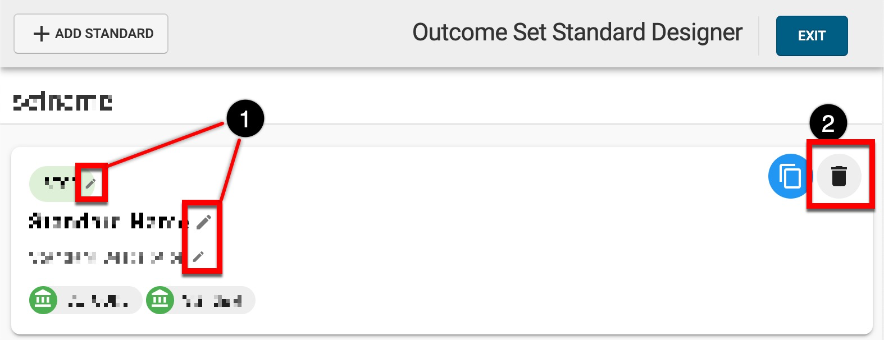
Task: Delete the standard with the trash icon
Action: (x=839, y=176)
